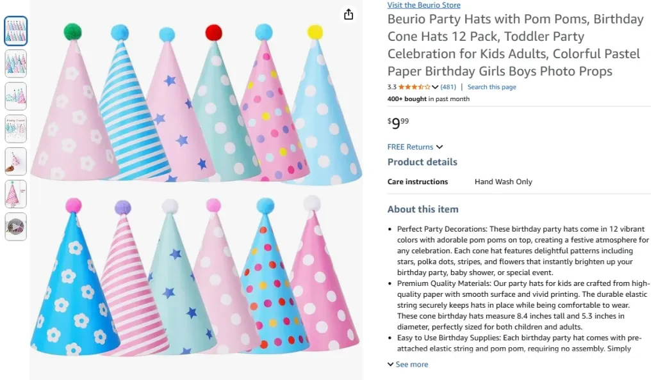
Task: Click the share icon above the product image
Action: pos(348,14)
